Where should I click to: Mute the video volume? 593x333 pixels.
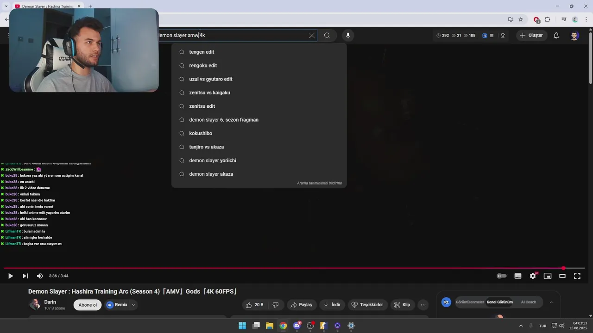tap(40, 276)
